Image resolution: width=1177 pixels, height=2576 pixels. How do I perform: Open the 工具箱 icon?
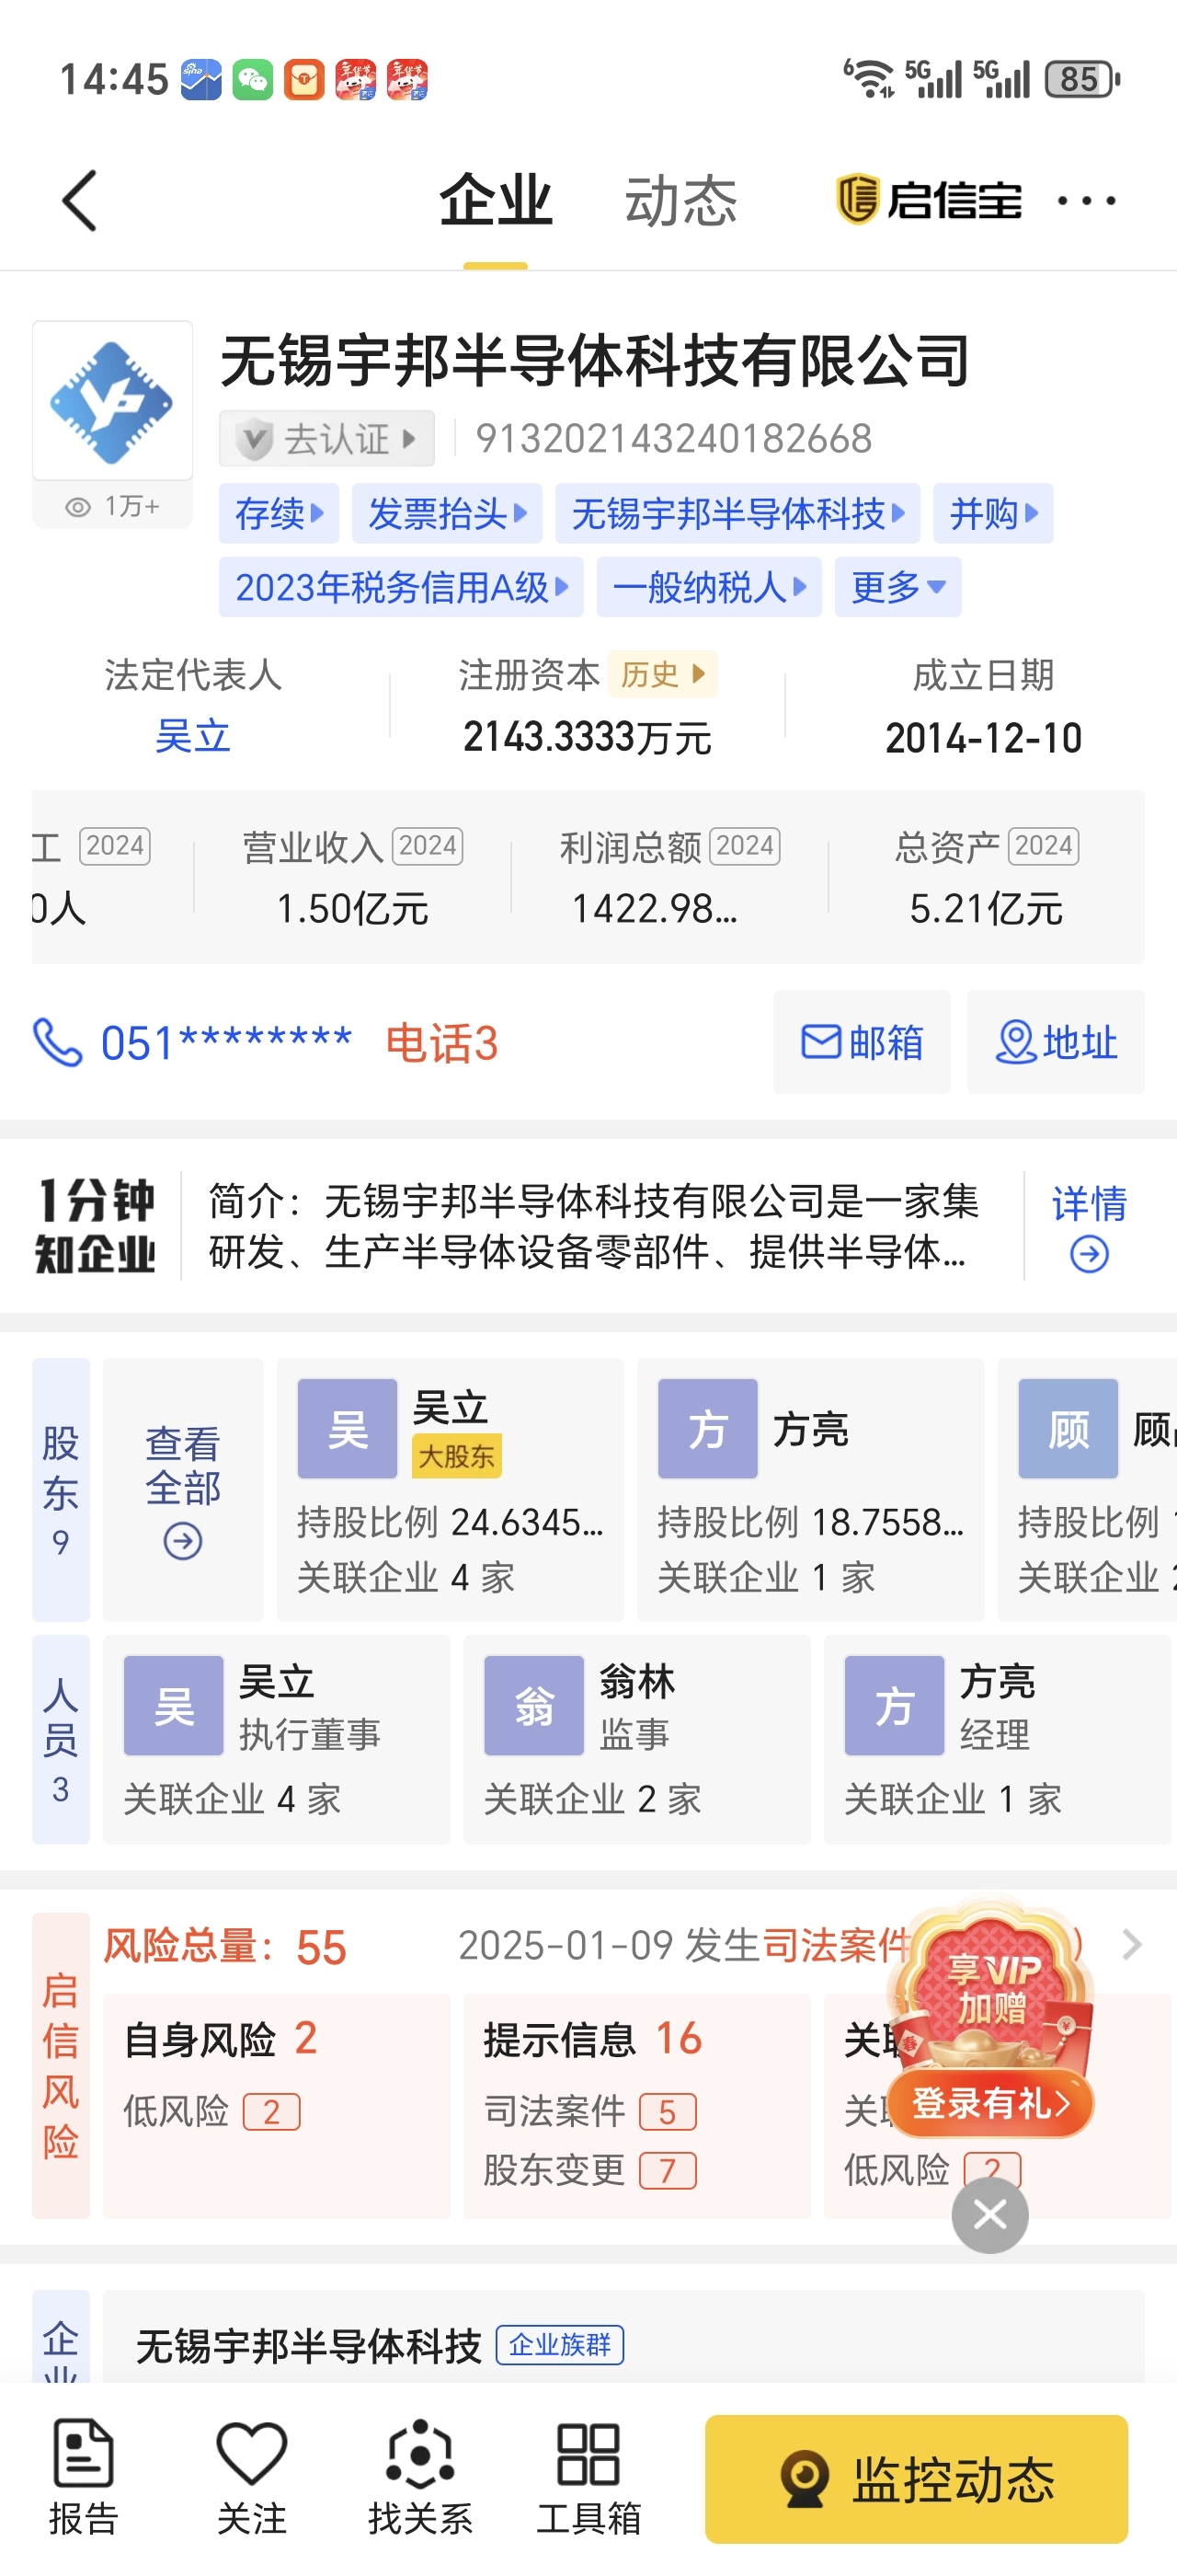coord(588,2476)
